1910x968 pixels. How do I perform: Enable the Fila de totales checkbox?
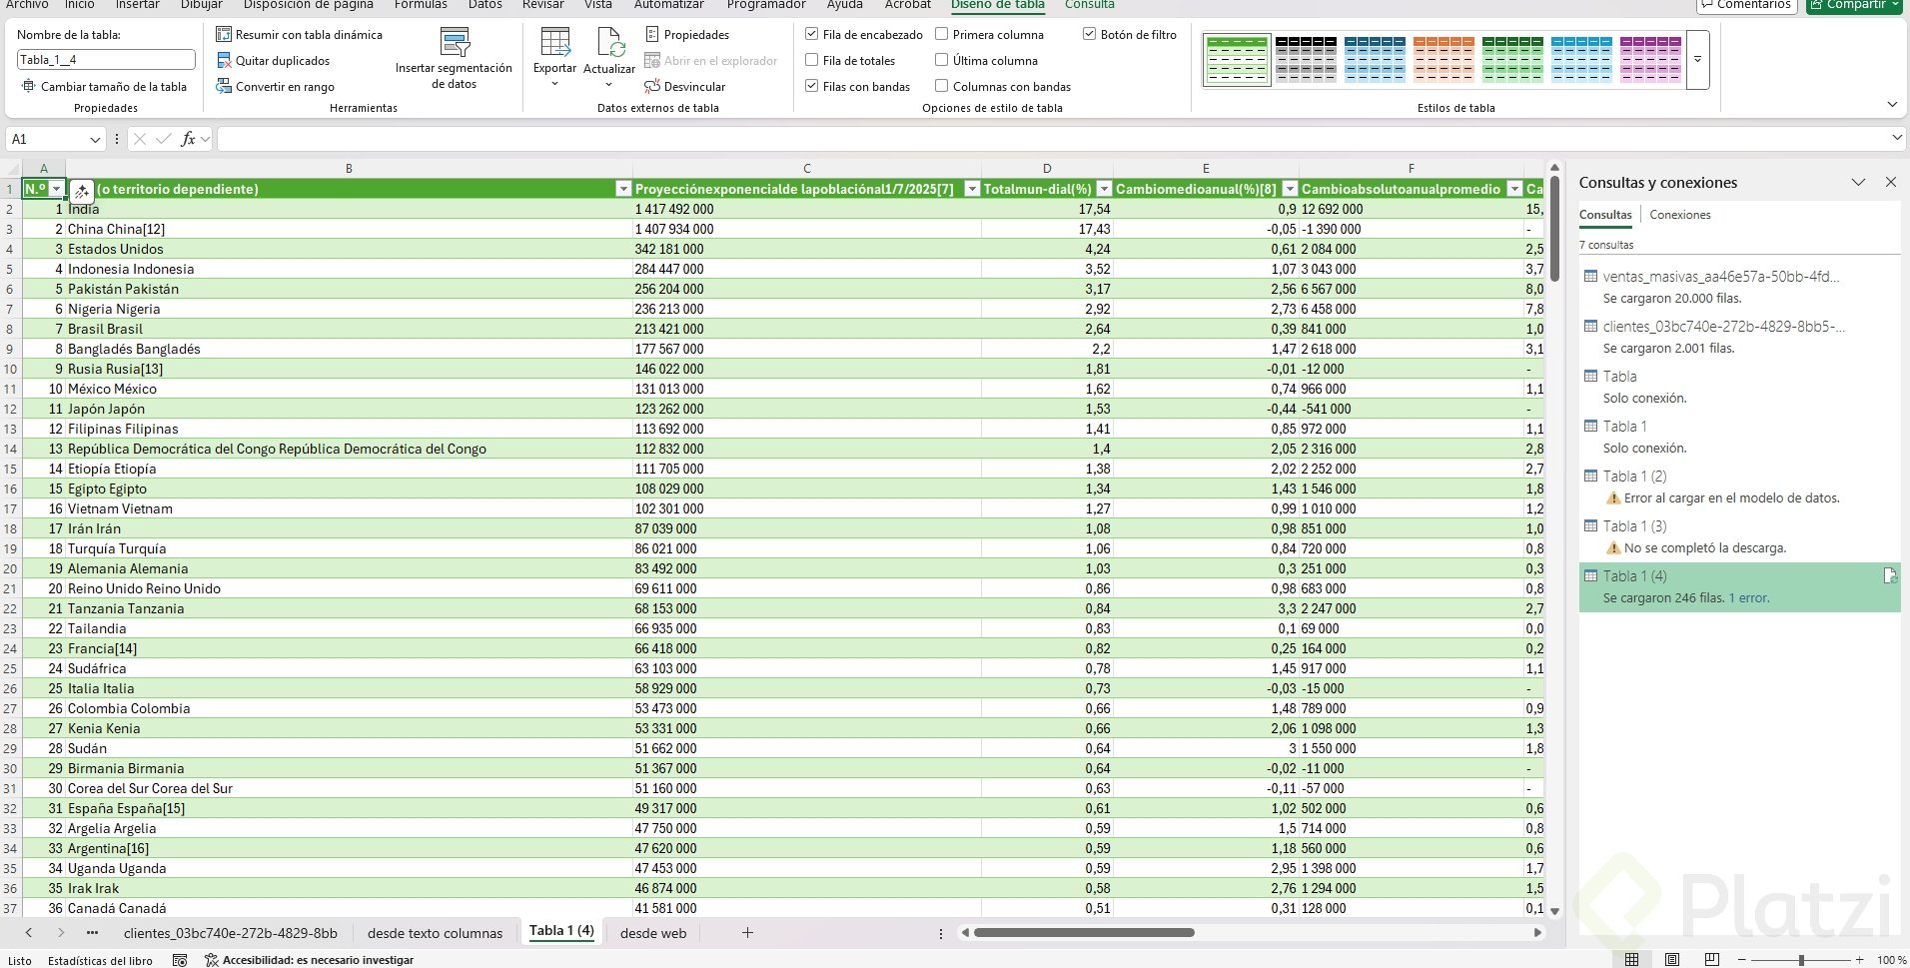(812, 61)
